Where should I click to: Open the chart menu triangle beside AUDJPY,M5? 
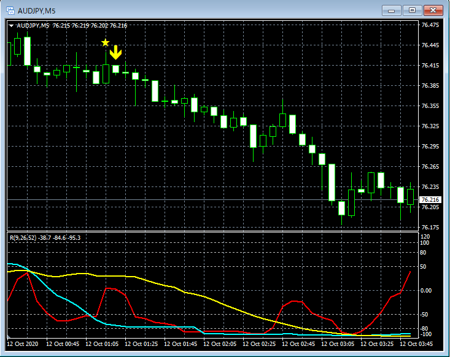12,26
